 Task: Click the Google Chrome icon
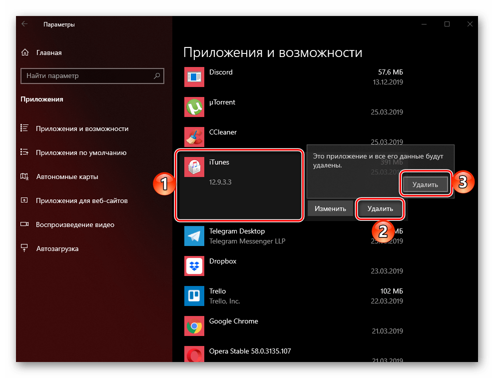[194, 326]
